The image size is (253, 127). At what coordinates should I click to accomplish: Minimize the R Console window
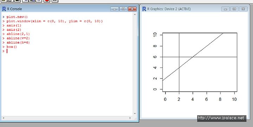click(115, 9)
